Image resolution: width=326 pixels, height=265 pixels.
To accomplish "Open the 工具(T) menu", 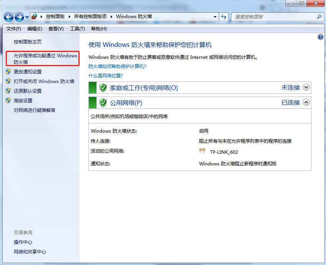I will [77, 29].
